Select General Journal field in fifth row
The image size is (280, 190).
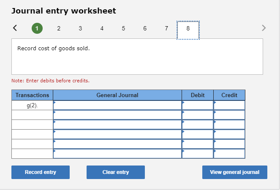tap(117, 144)
